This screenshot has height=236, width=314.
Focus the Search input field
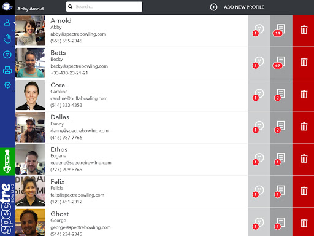point(104,7)
